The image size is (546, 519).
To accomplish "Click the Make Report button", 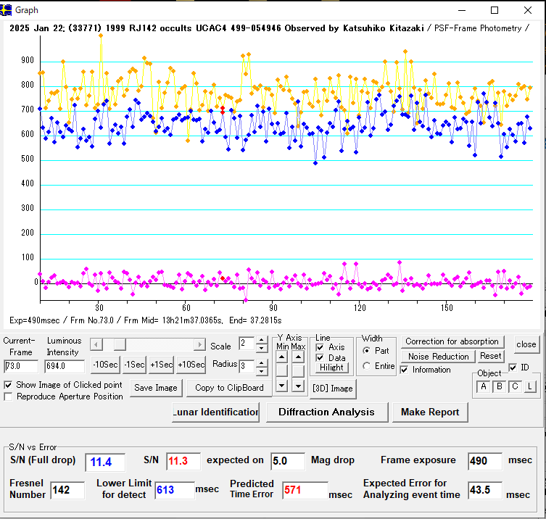I will tap(430, 412).
